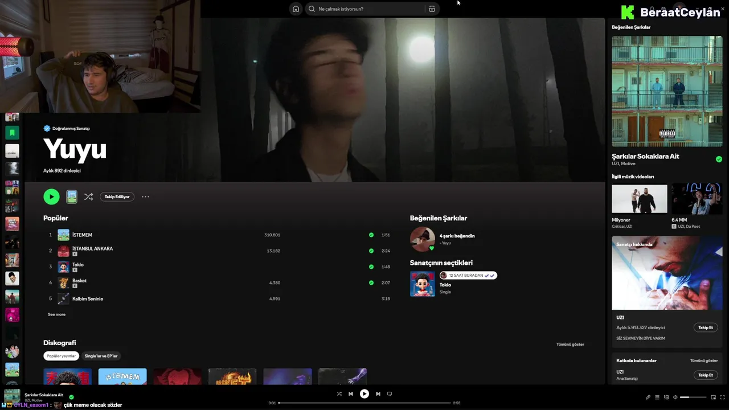Click the song progress bar
This screenshot has width=729, height=410.
(364, 403)
